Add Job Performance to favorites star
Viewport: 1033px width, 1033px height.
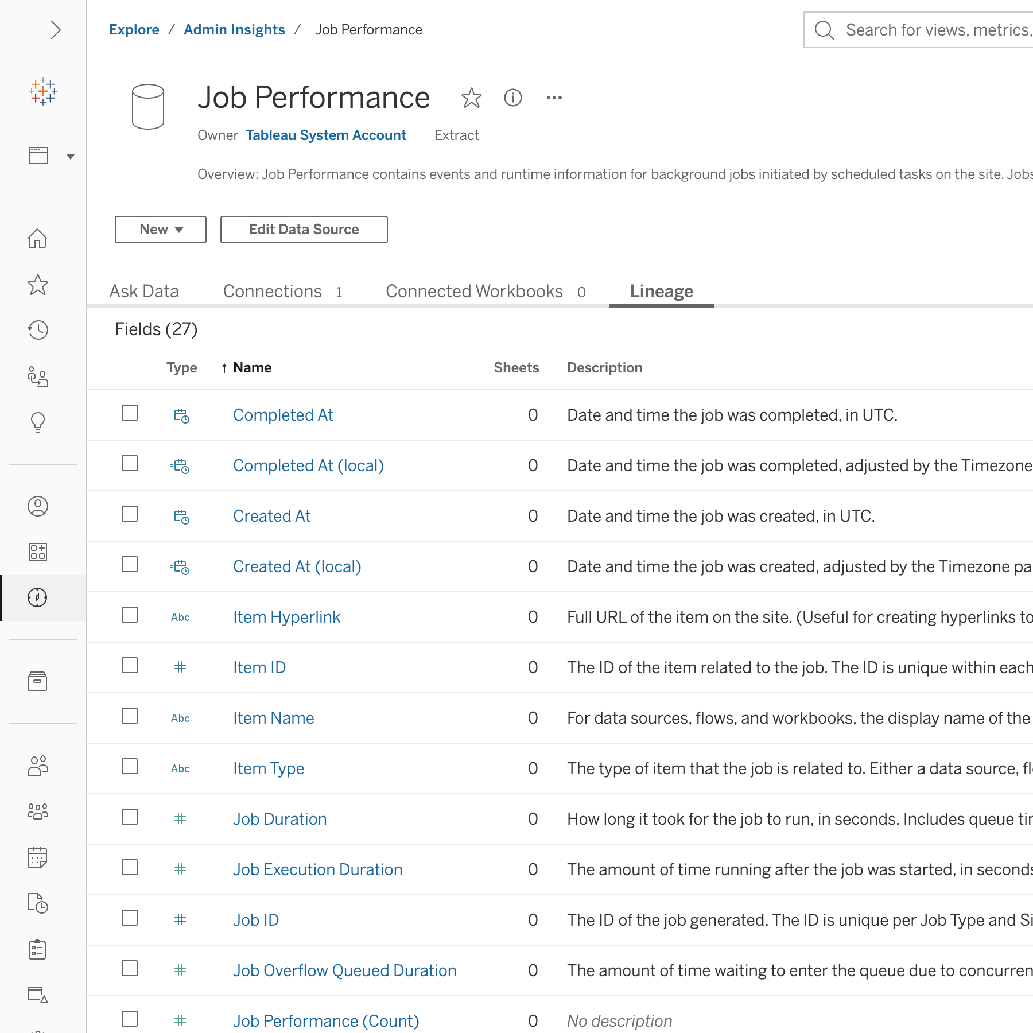(471, 98)
